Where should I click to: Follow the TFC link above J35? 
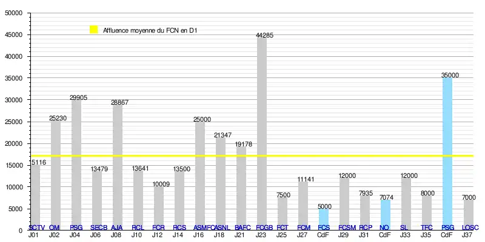[426, 227]
